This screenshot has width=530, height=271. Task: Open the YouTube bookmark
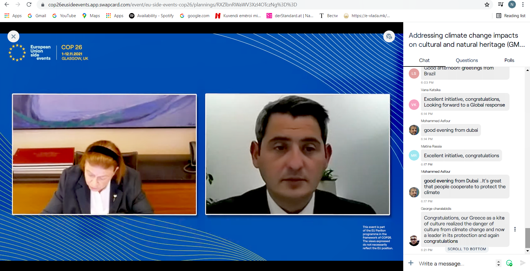64,16
